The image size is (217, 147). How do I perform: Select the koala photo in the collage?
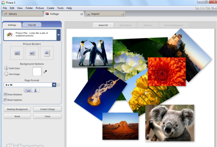[x=170, y=123]
